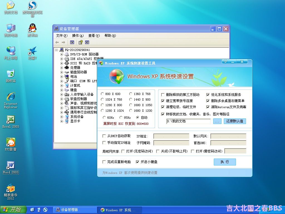This screenshot has height=214, width=285.
Task: Click the 处理器 processor icon in tree
Action: pyautogui.click(x=67, y=68)
